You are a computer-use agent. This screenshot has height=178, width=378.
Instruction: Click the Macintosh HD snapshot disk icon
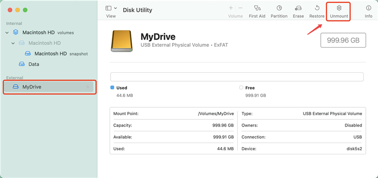(28, 53)
